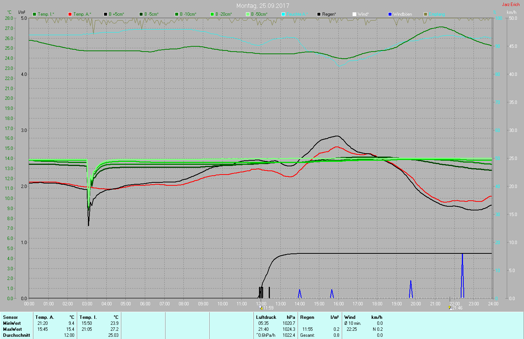Click the Windböen blue legend icon
Image resolution: width=524 pixels, height=339 pixels.
pyautogui.click(x=390, y=14)
